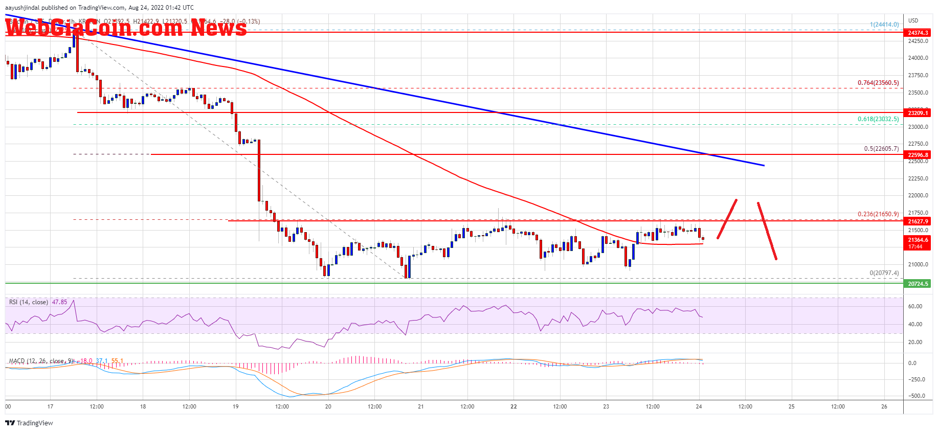Select the Fib level label 0.236(21650.9)
The height and width of the screenshot is (432, 938).
(878, 214)
